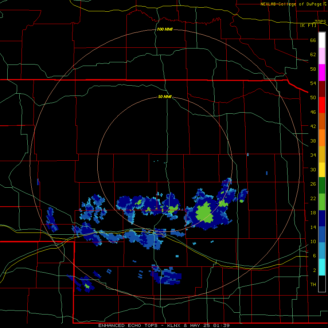This screenshot has height=328, width=328.
Task: Click the "18" legend value
Action: click(x=313, y=213)
